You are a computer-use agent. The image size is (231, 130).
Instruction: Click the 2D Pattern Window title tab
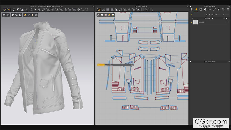click(x=141, y=6)
